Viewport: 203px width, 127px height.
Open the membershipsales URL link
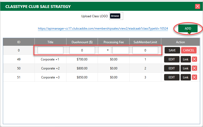coord(103,29)
